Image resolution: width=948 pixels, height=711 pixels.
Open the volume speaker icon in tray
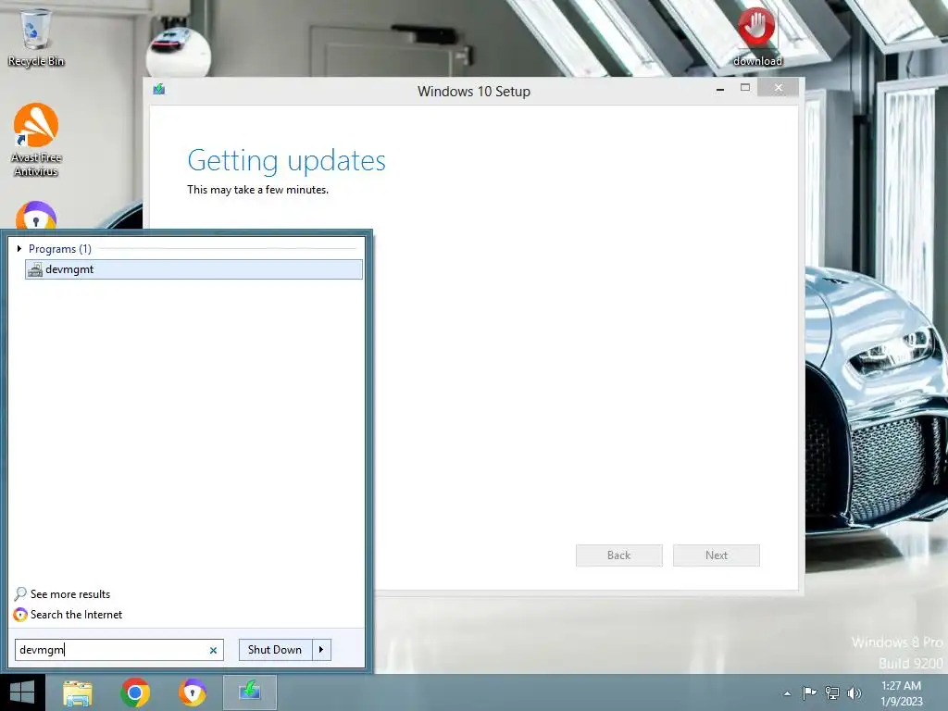[x=854, y=692]
